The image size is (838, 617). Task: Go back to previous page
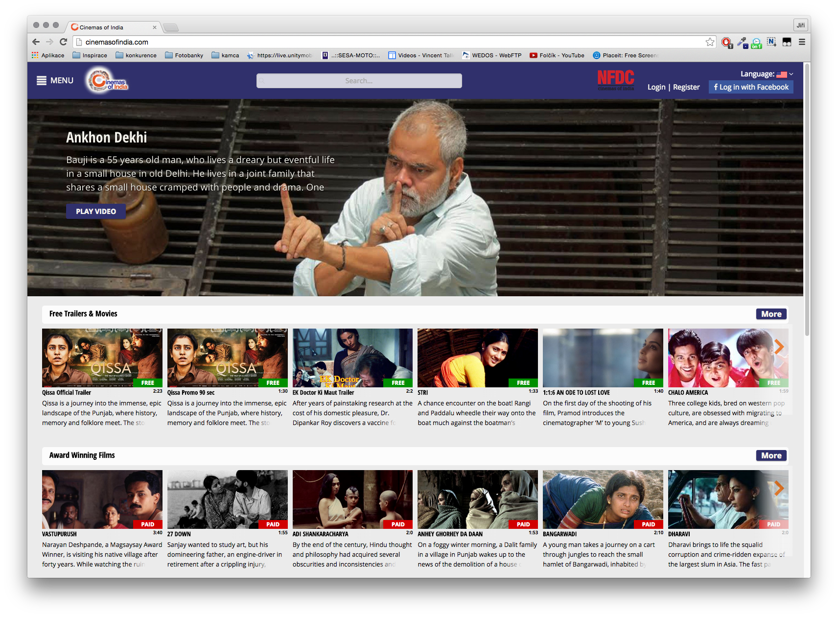click(x=36, y=42)
